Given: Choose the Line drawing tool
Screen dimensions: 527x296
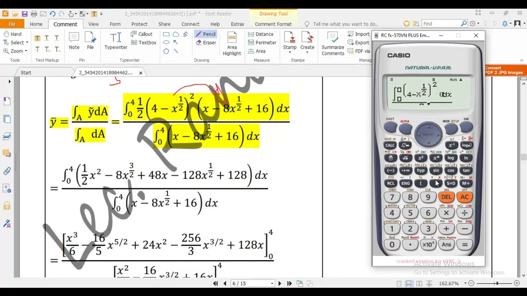Looking at the screenshot, I should [x=176, y=51].
